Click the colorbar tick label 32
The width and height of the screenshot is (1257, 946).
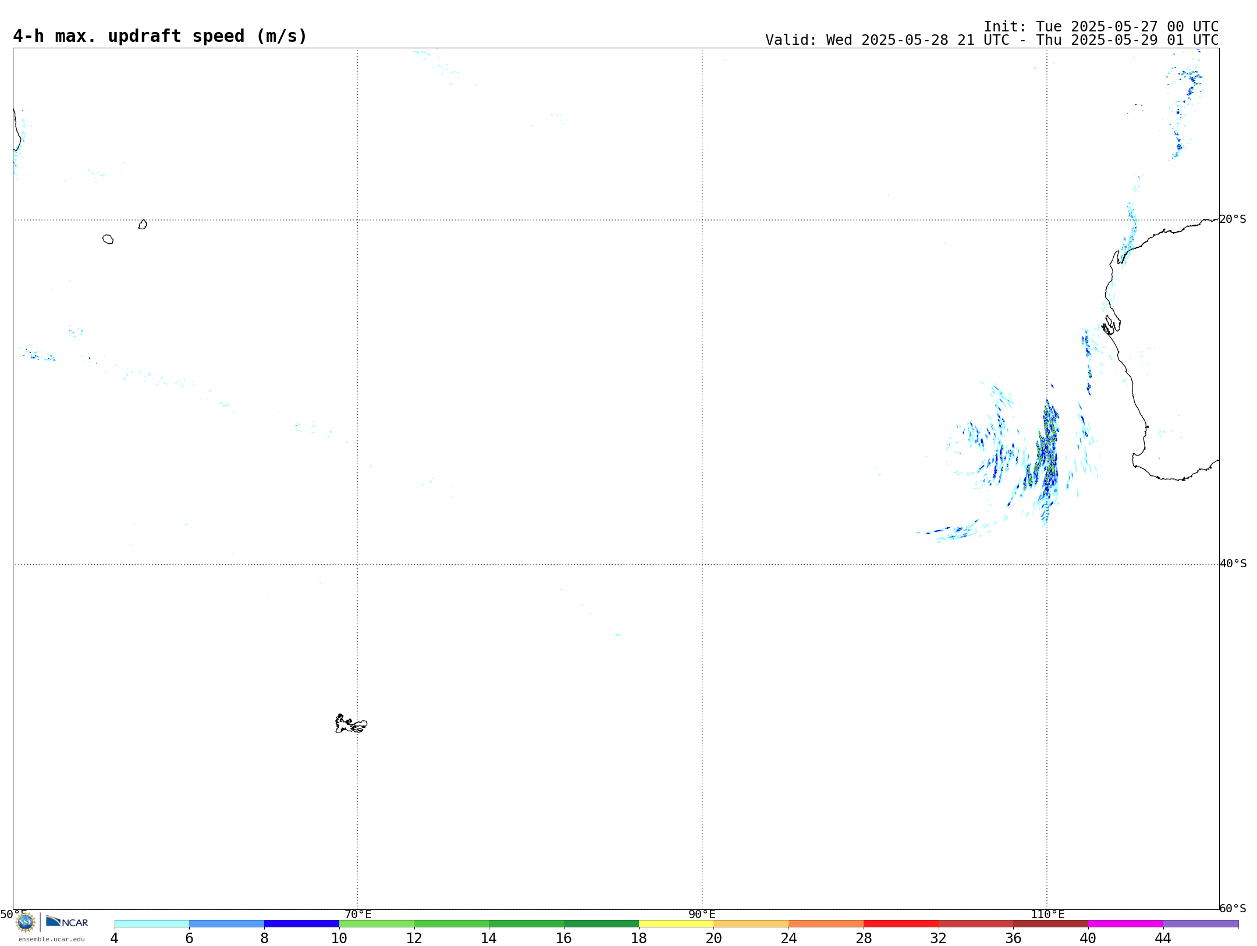click(x=939, y=938)
